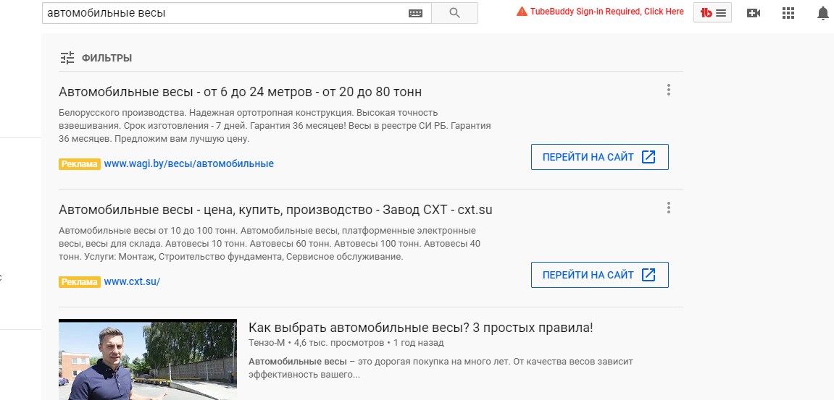This screenshot has width=834, height=400.
Task: Click the magnifying glass search button
Action: coord(454,13)
